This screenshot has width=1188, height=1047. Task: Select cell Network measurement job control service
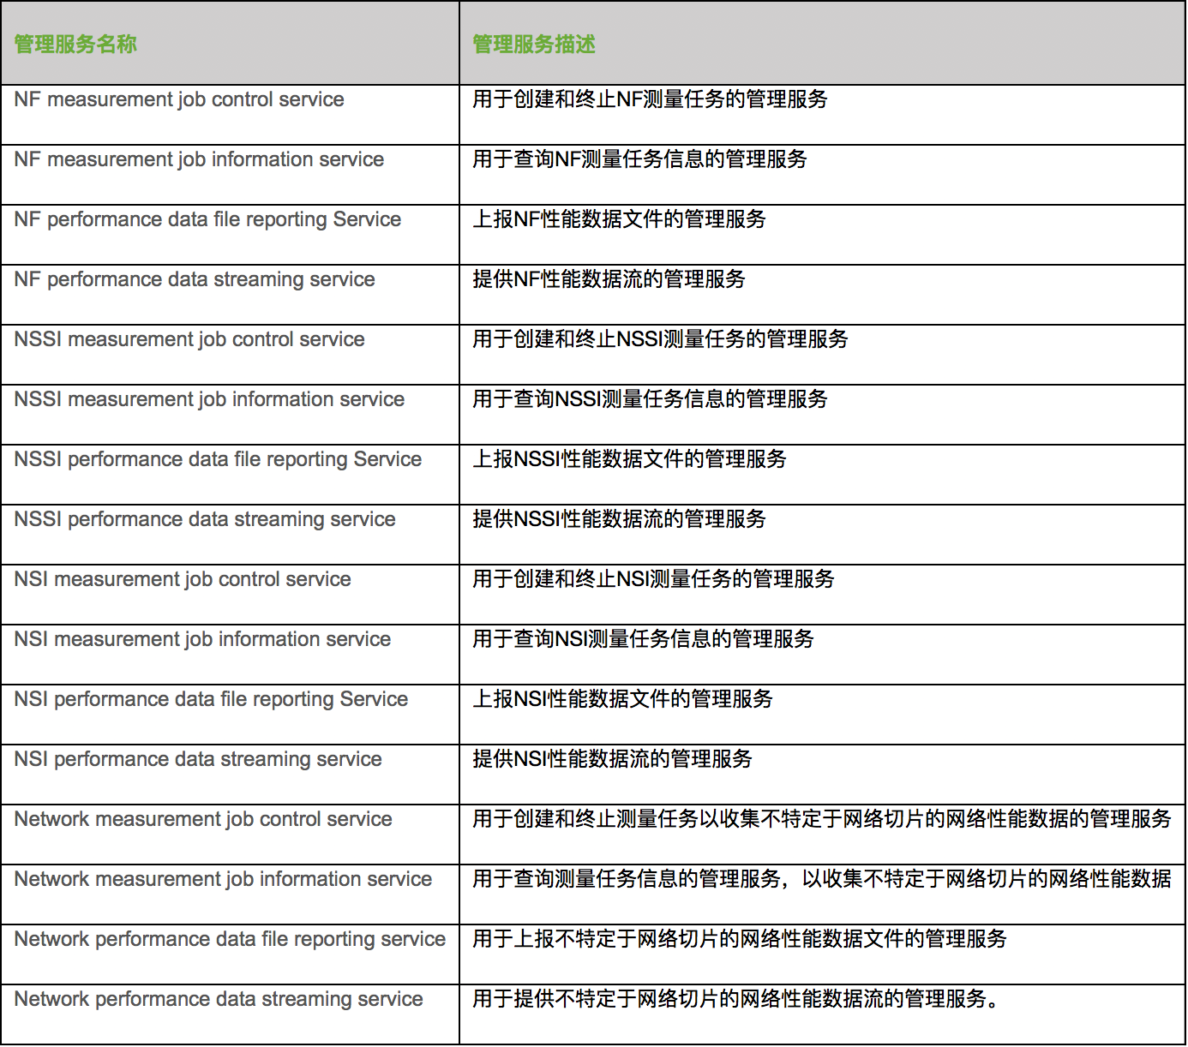point(230,835)
